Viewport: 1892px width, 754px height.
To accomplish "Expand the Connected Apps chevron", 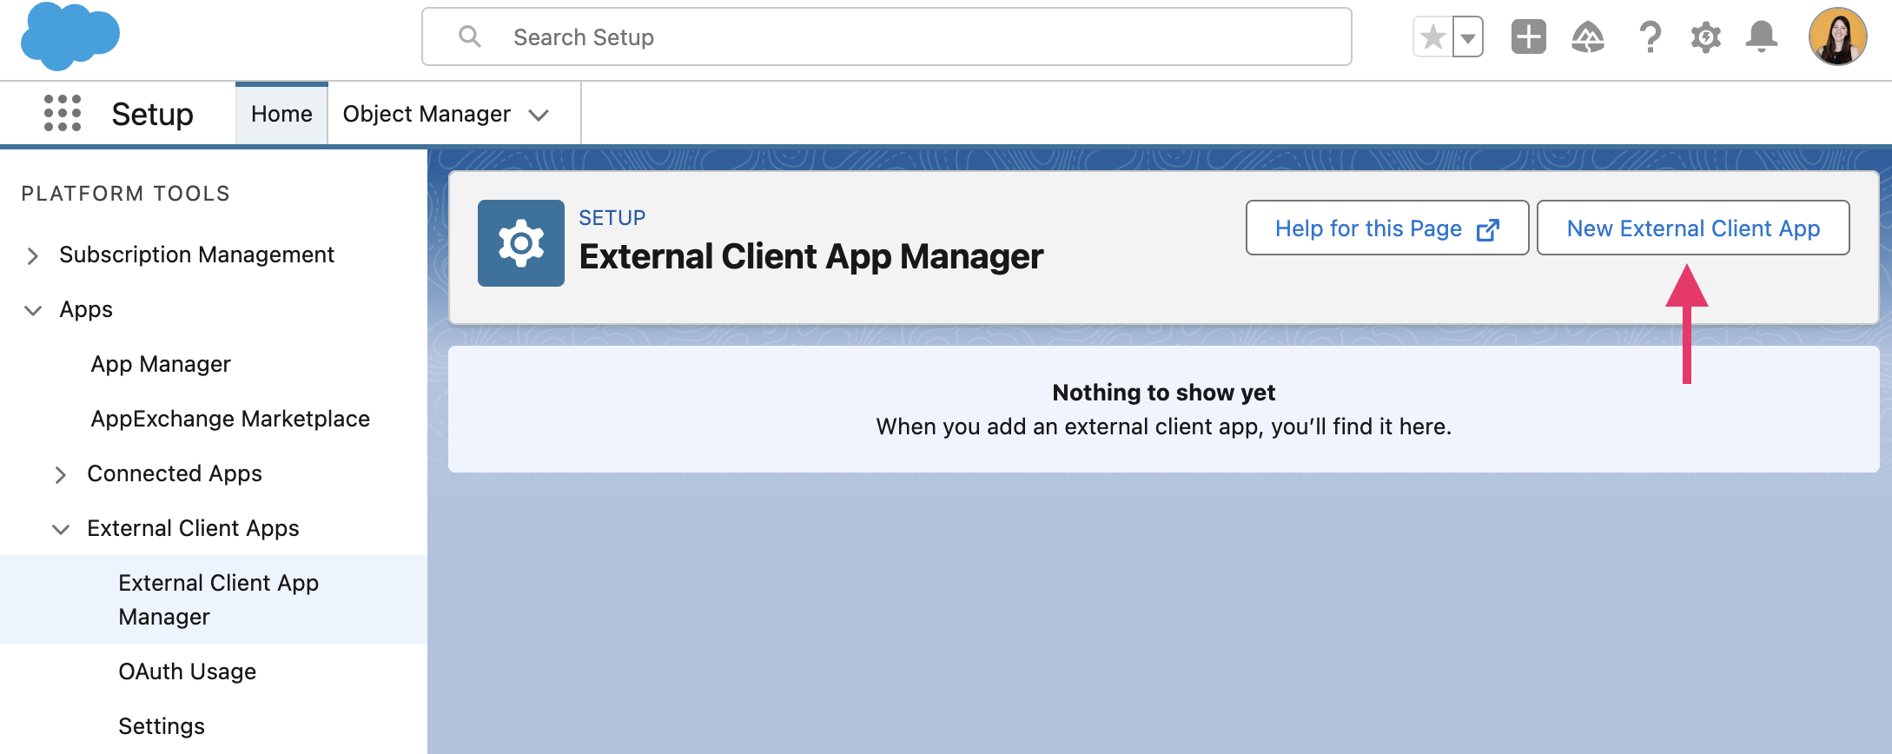I will click(x=61, y=474).
